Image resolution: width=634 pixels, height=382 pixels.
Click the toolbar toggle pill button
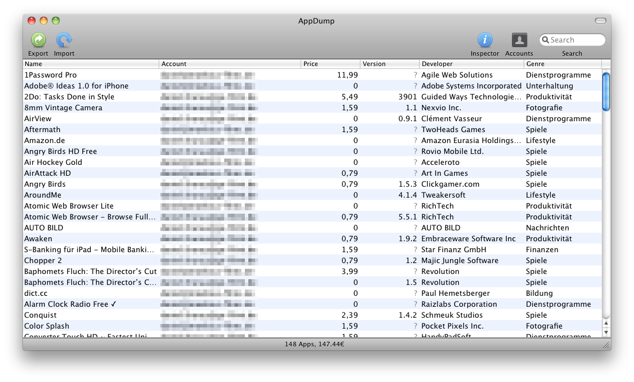click(601, 21)
